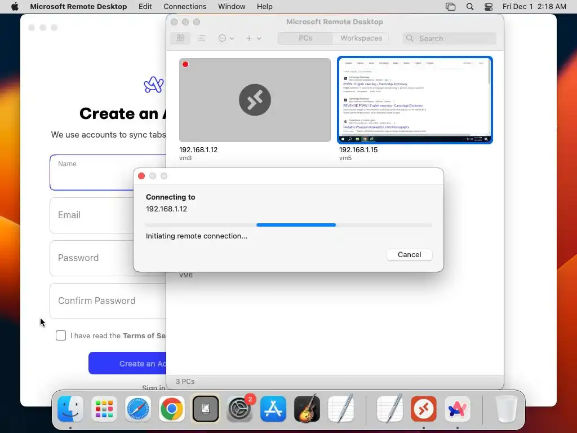
Task: Switch to grid view in Remote Desktop toolbar
Action: tap(180, 38)
